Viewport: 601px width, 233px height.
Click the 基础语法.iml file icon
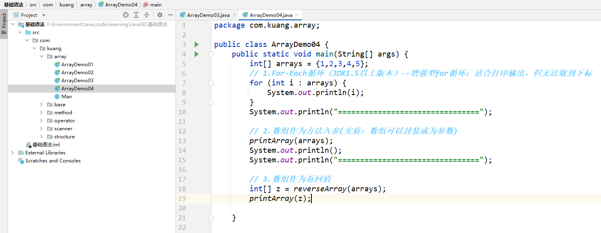pos(28,145)
